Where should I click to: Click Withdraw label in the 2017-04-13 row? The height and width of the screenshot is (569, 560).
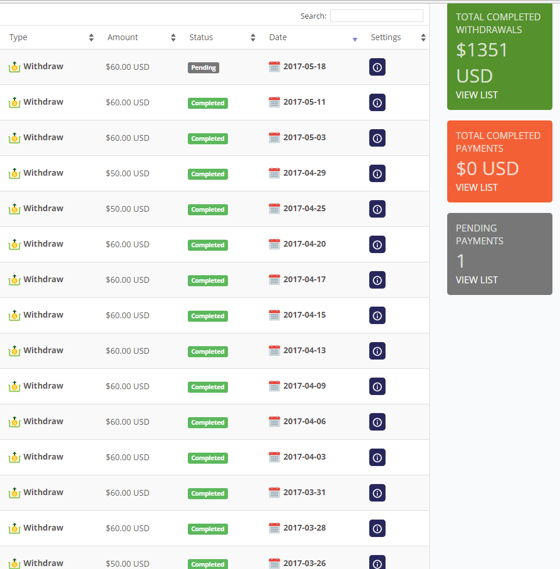[x=43, y=350]
